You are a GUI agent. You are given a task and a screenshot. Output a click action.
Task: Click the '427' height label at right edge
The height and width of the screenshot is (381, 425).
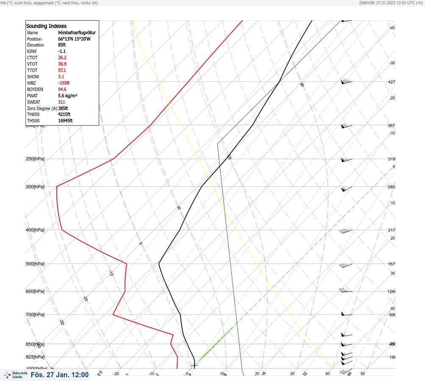392,82
